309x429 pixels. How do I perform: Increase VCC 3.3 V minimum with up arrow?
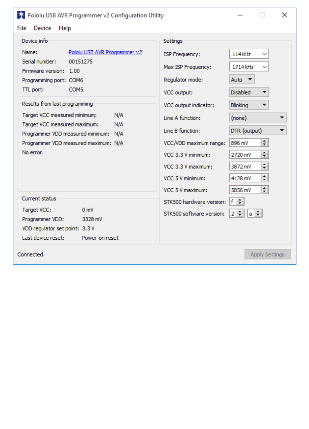click(x=264, y=153)
